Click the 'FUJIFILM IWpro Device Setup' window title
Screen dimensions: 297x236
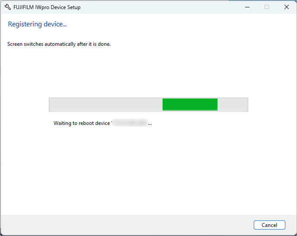click(47, 7)
